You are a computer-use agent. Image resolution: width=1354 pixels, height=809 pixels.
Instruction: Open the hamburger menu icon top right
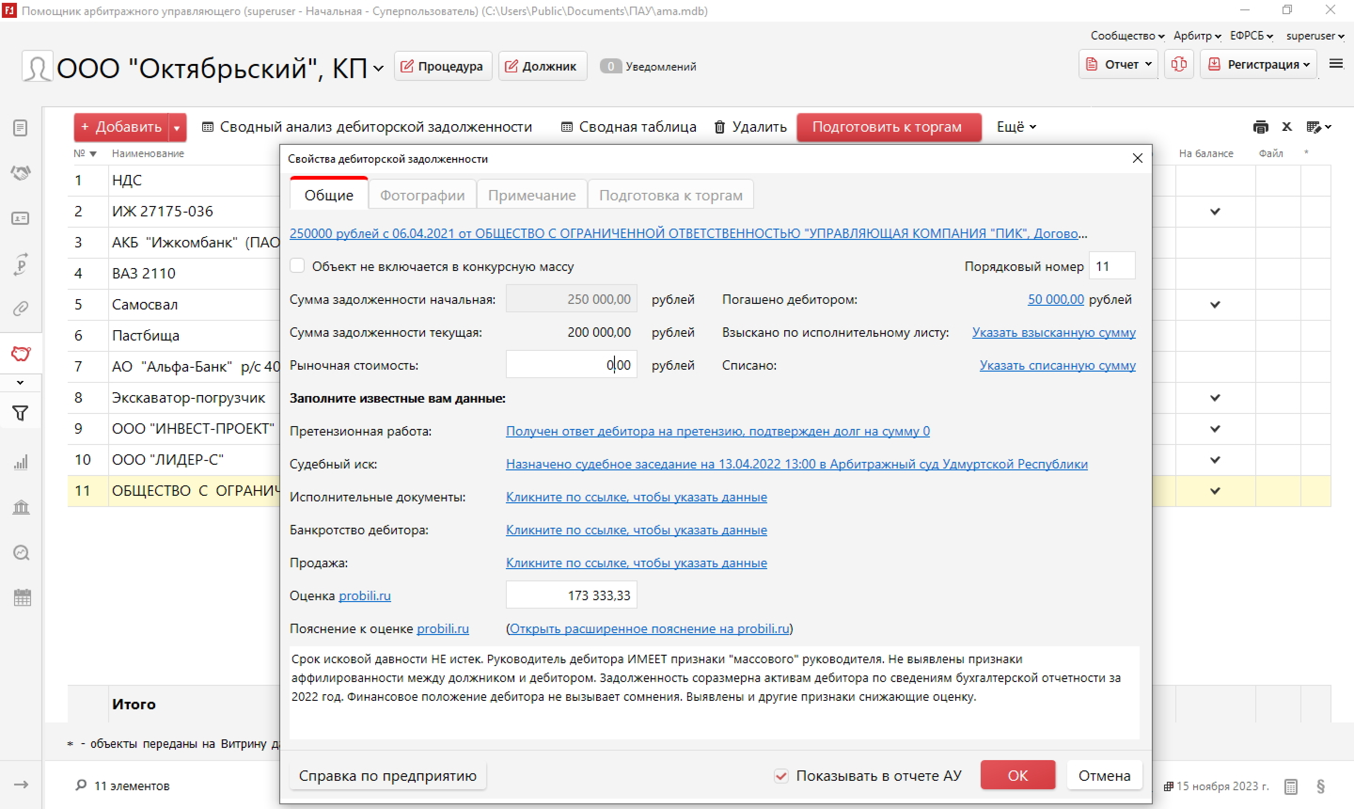coord(1336,64)
